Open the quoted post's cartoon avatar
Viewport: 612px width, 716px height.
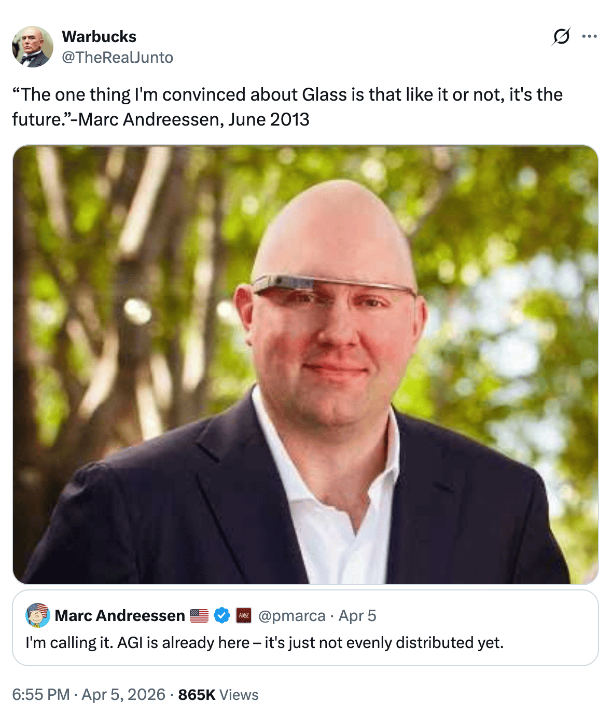[x=37, y=615]
